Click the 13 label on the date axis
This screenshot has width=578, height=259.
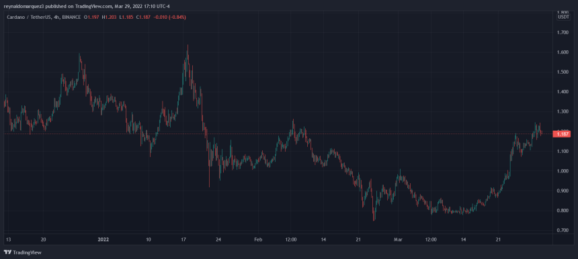pyautogui.click(x=8, y=240)
